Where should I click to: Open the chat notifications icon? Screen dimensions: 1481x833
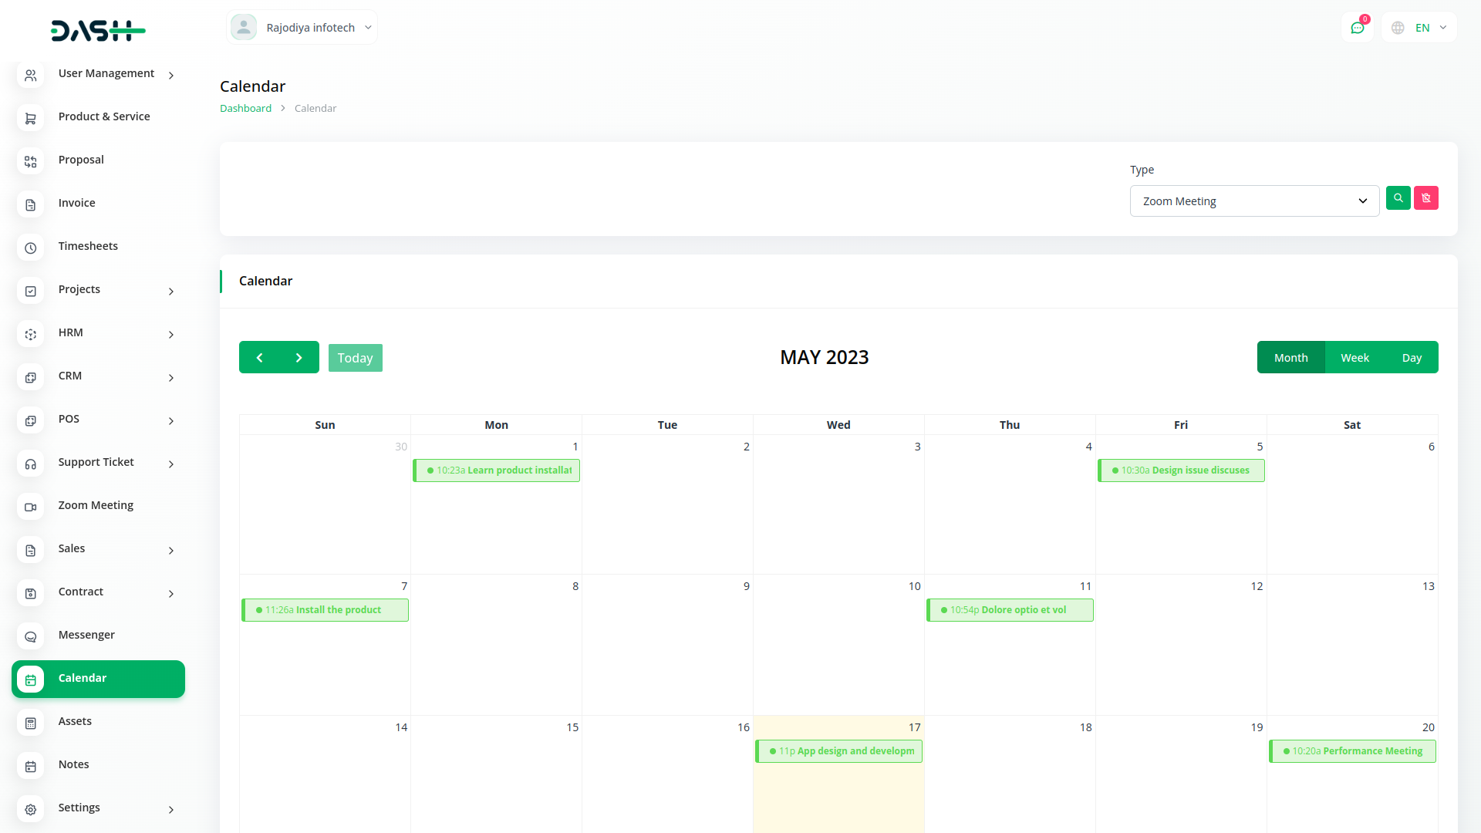coord(1357,28)
